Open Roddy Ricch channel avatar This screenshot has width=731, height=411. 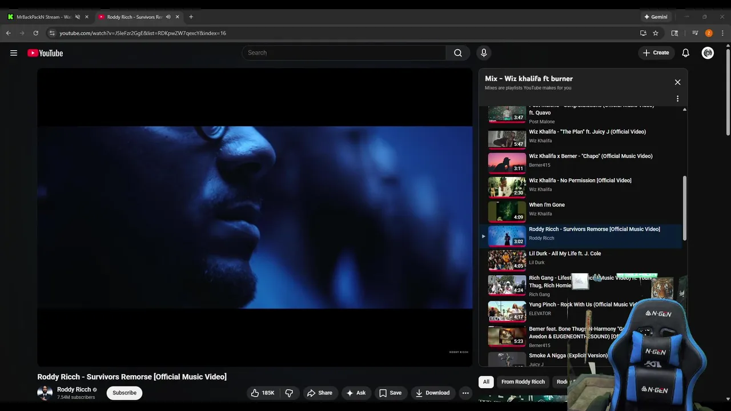tap(45, 393)
